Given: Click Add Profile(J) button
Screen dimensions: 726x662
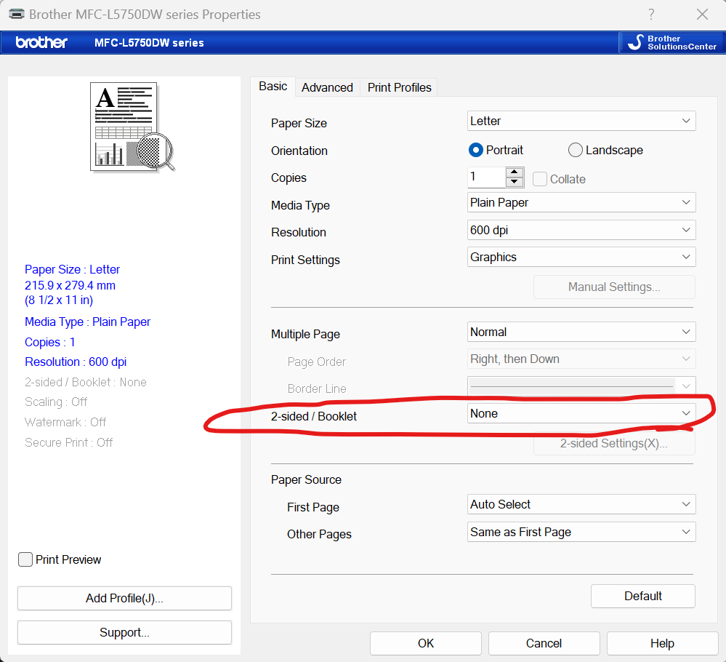Looking at the screenshot, I should (124, 599).
